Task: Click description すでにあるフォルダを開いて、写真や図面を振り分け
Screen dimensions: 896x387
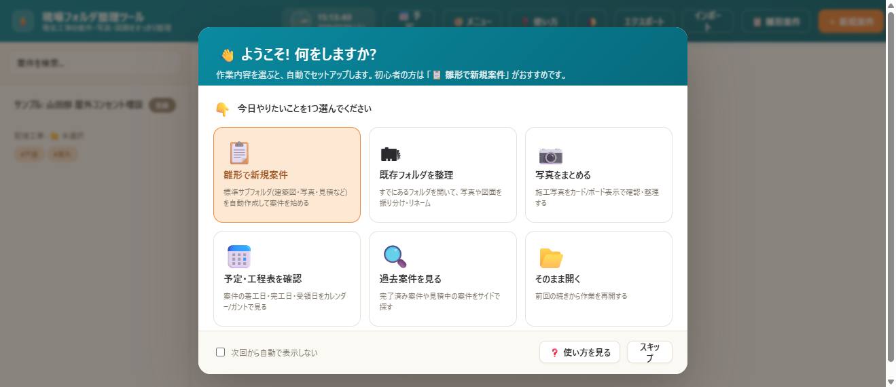Action: (x=441, y=198)
